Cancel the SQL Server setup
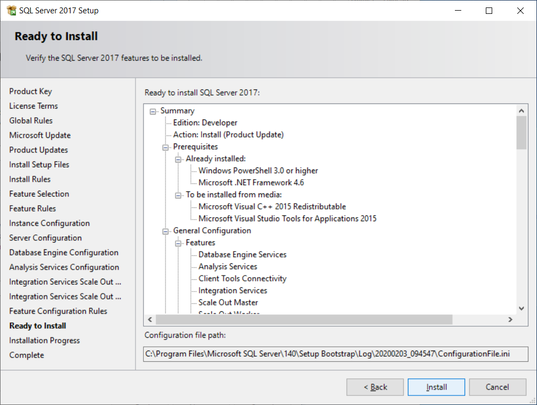 (x=497, y=387)
